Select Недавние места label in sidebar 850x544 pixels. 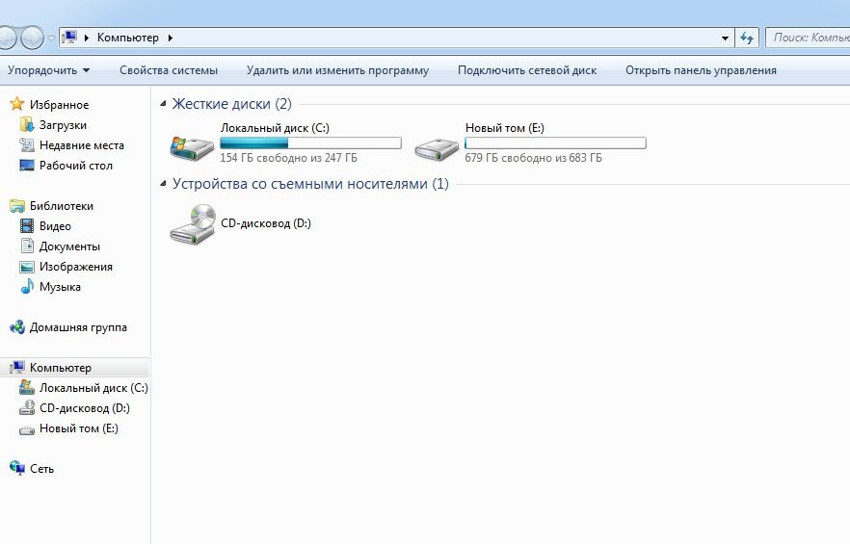pos(82,145)
